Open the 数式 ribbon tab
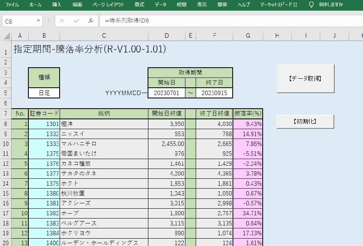This screenshot has height=246, width=363. click(139, 5)
